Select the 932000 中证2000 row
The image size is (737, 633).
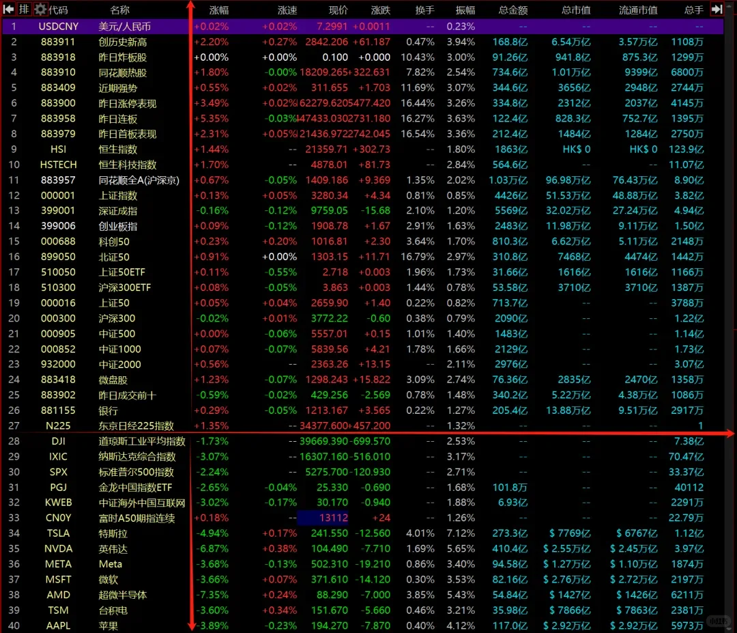(363, 365)
